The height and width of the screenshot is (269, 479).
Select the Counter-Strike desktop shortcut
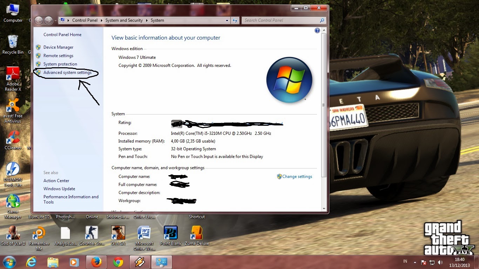92,235
